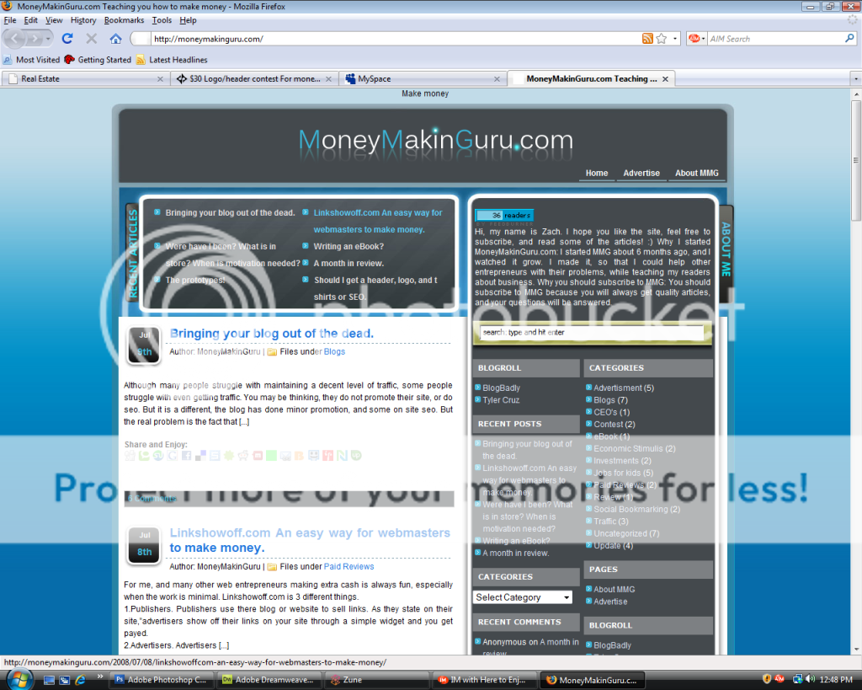Click the Switch Between Windows quick launch icon
This screenshot has height=690, width=862.
tap(64, 680)
